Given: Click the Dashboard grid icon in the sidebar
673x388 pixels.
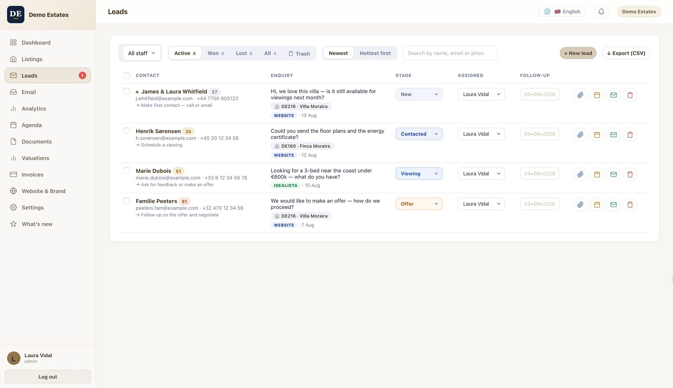Looking at the screenshot, I should 13,43.
